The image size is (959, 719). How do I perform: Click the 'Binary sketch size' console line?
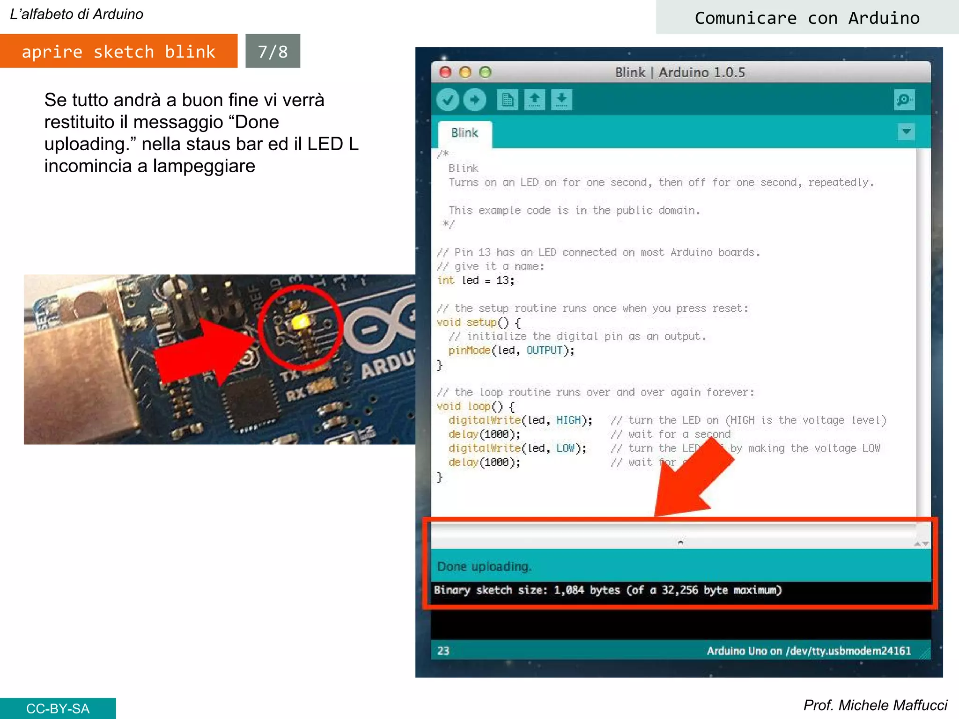[608, 590]
